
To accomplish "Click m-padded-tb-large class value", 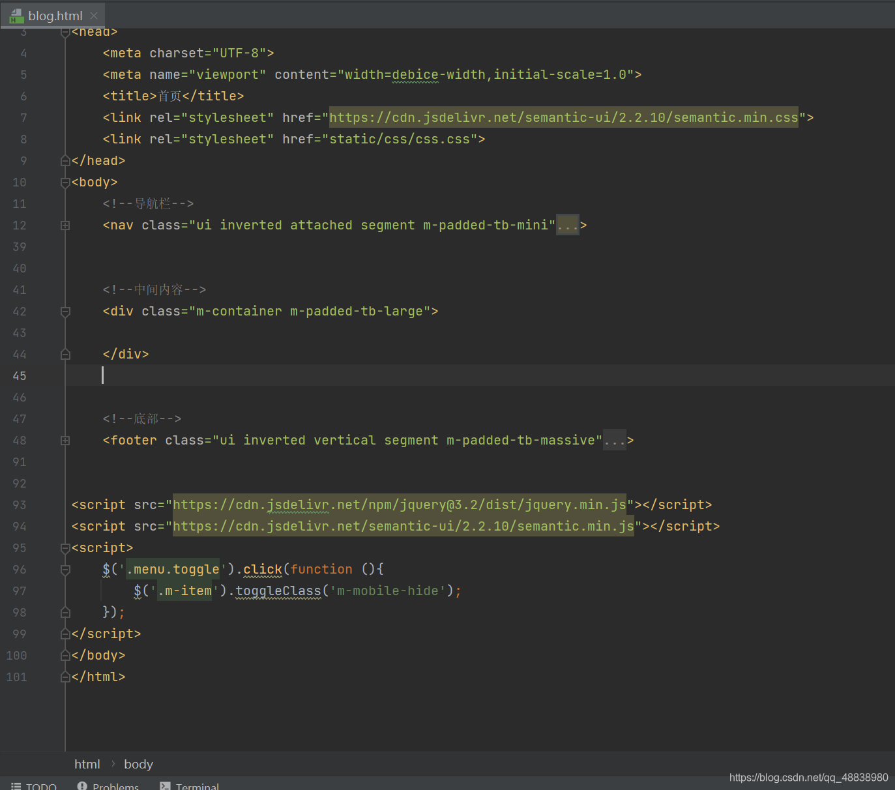I will (x=357, y=311).
